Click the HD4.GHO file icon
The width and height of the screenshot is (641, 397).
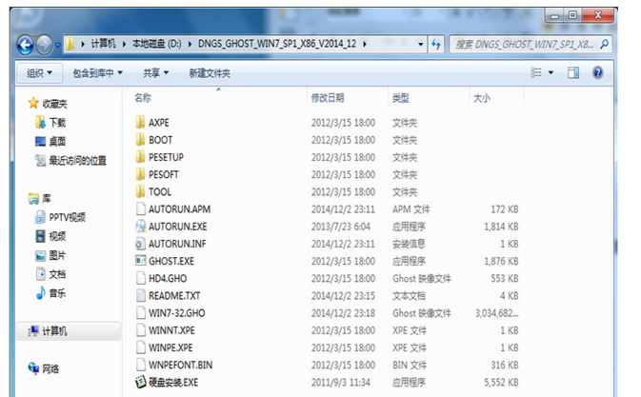pos(141,278)
